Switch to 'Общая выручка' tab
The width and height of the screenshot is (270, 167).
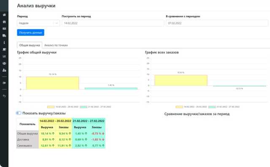tap(30, 45)
